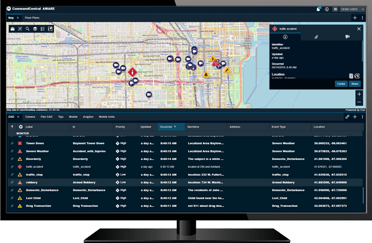
Task: Zoom out on the map with minus button
Action: [359, 102]
